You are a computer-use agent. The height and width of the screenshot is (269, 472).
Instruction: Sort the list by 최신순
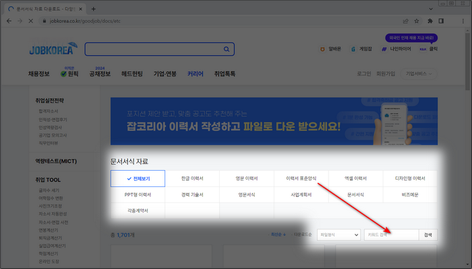pyautogui.click(x=277, y=235)
